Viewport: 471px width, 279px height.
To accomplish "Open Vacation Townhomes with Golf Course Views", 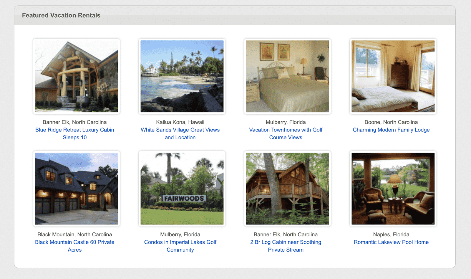I will point(286,133).
